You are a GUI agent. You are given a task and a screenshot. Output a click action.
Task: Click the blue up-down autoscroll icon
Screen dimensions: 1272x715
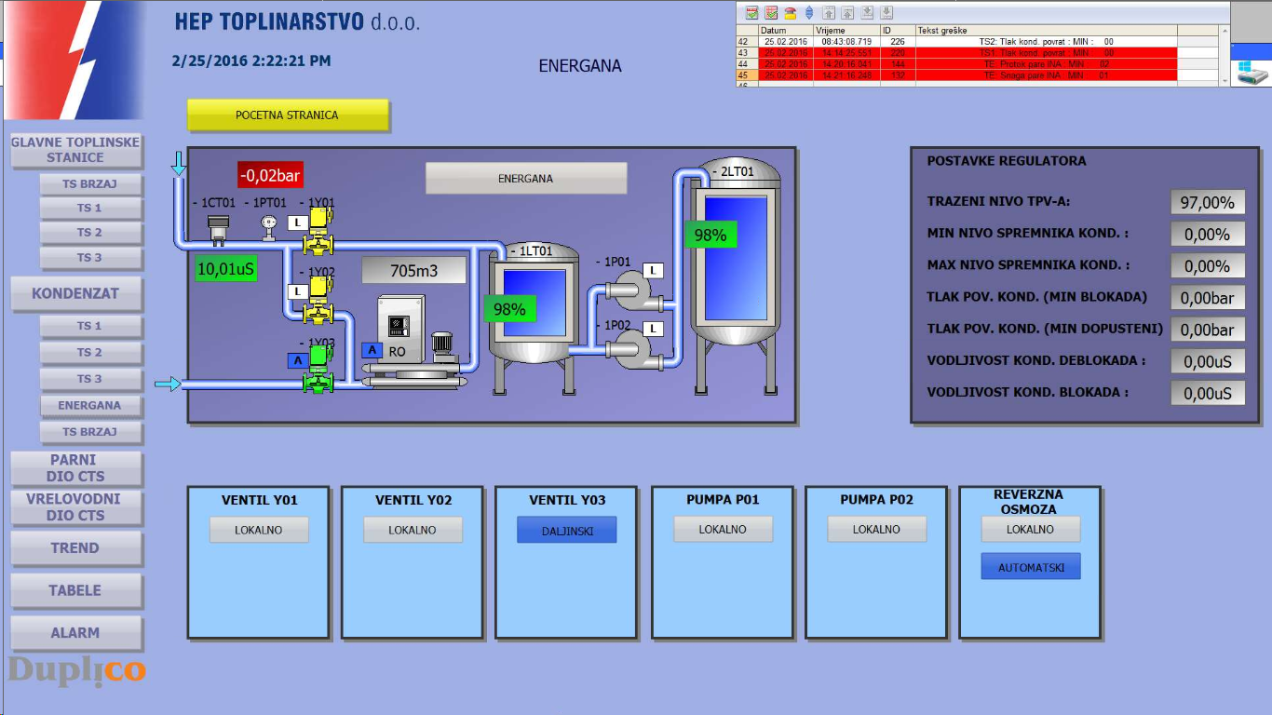[x=808, y=13]
